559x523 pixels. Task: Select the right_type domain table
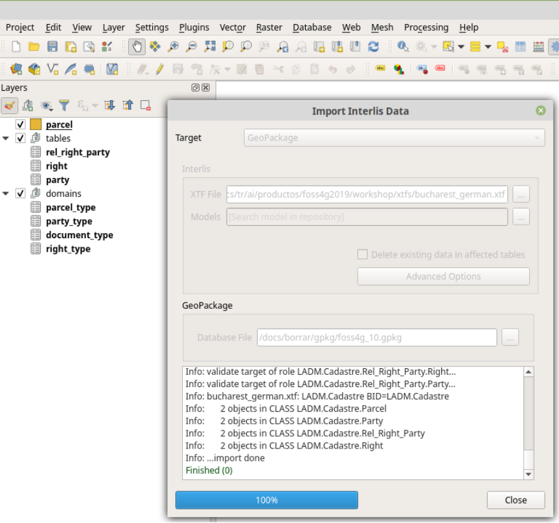click(68, 249)
